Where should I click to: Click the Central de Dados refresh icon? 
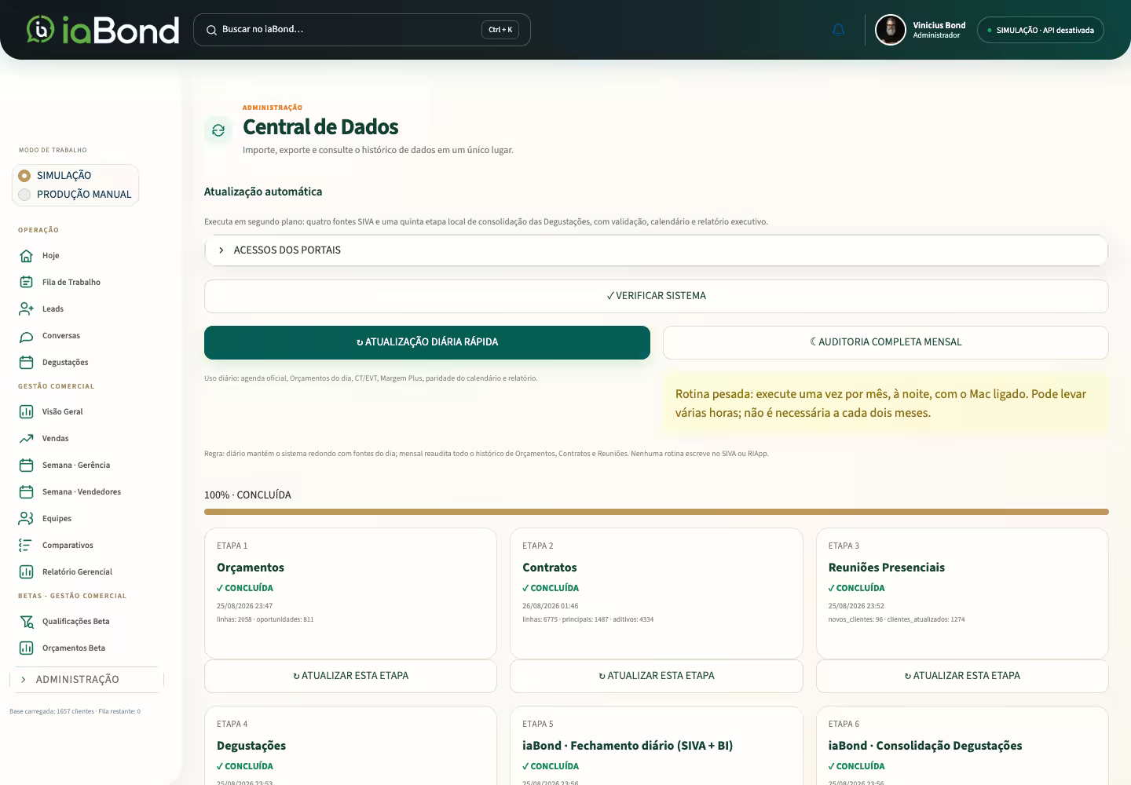pyautogui.click(x=218, y=130)
